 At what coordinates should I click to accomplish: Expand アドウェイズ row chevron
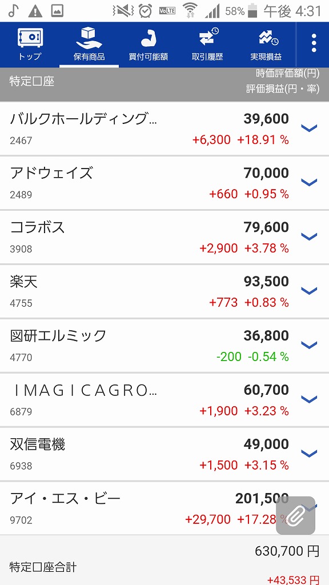[309, 182]
